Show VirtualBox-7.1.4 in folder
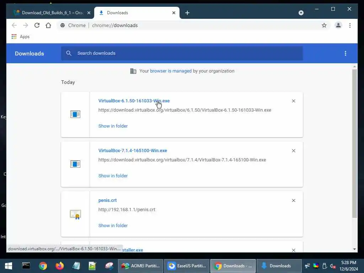This screenshot has height=273, width=364. [x=113, y=176]
